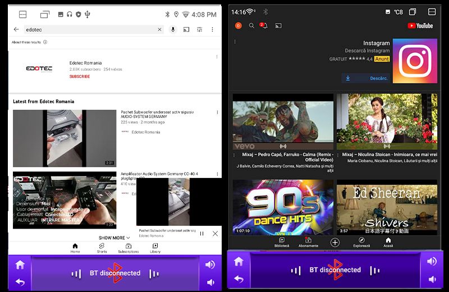The height and width of the screenshot is (292, 449).
Task: Open cast icon in right YouTube header
Action: pyautogui.click(x=278, y=26)
